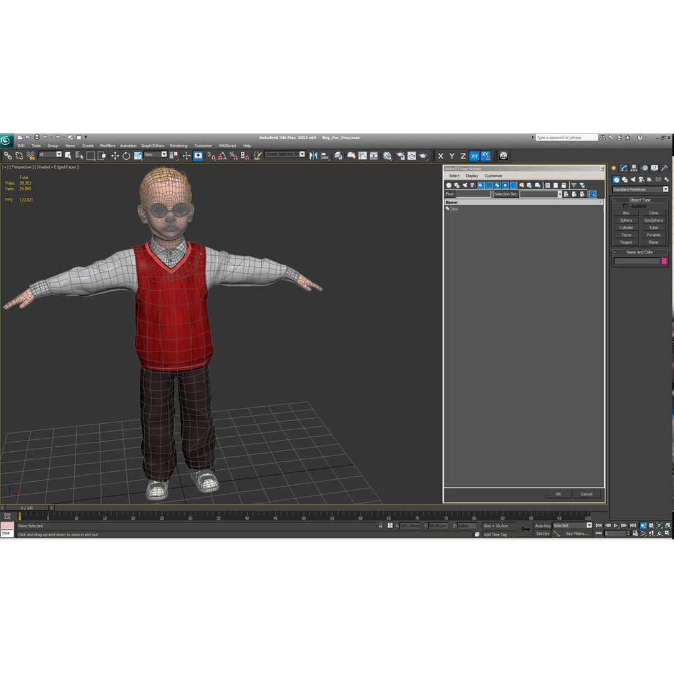Click the Select and Scale tool

pos(137,155)
